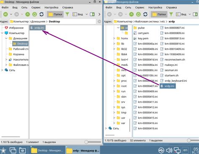Click the refresh icon in the Desktop window toolbar
The height and width of the screenshot is (154, 199).
click(42, 14)
